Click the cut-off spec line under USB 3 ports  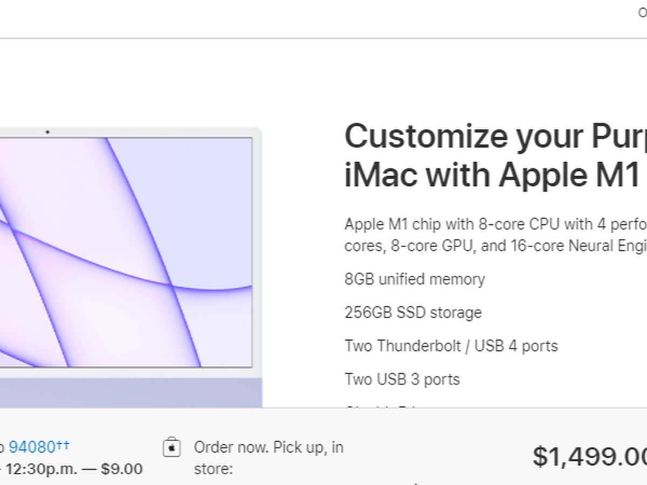383,406
